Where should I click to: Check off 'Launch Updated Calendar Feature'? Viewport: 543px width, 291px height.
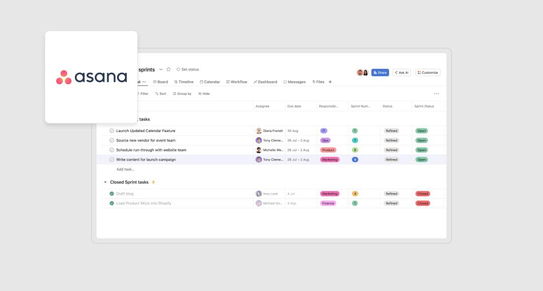[x=112, y=130]
